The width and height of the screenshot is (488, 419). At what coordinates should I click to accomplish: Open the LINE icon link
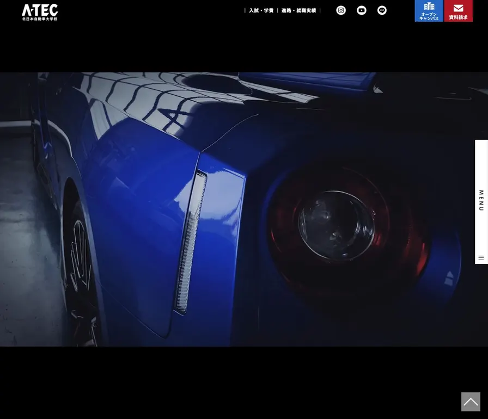(382, 10)
